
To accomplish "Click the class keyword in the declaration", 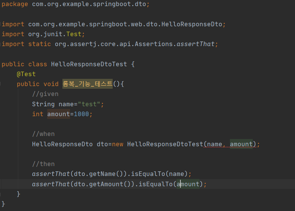I will tap(38, 64).
